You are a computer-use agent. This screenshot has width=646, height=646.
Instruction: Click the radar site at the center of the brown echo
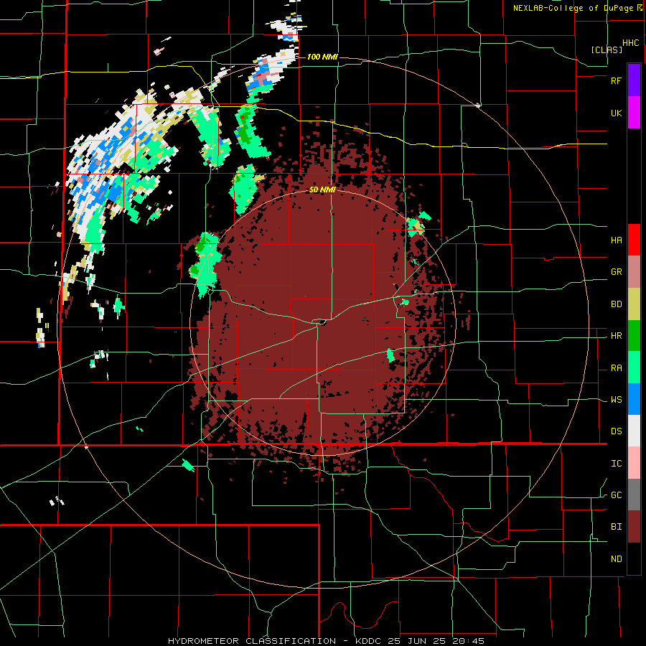322,322
